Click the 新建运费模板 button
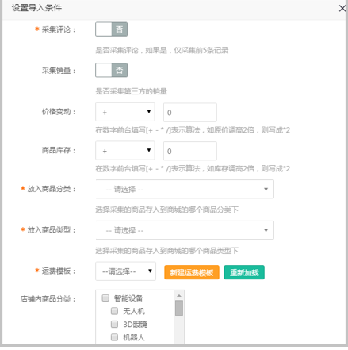The height and width of the screenshot is (350, 348). click(192, 272)
